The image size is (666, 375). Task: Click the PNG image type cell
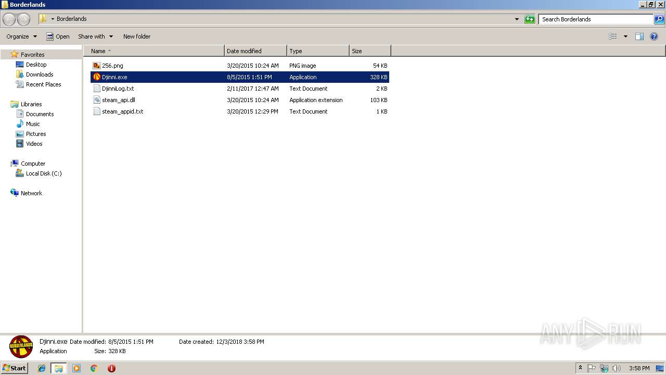[x=303, y=66]
